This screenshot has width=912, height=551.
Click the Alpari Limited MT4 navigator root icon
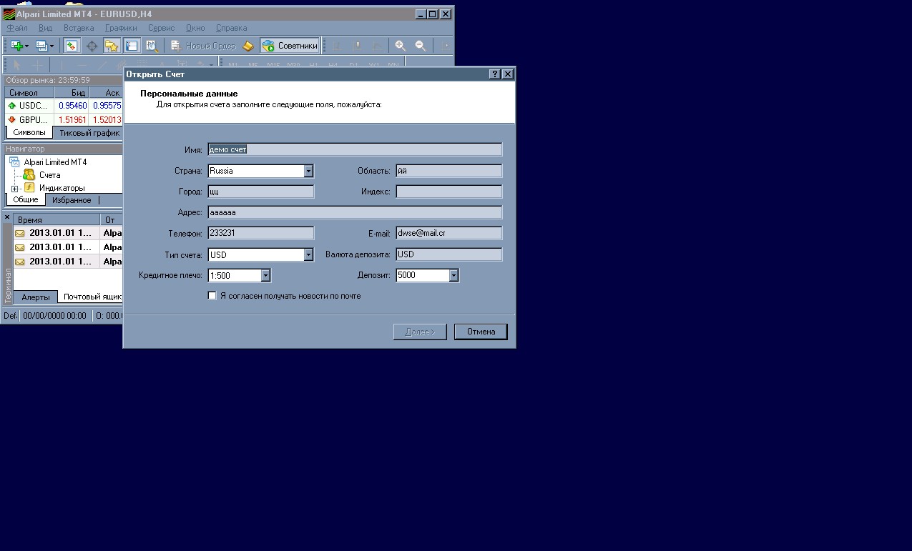point(14,162)
